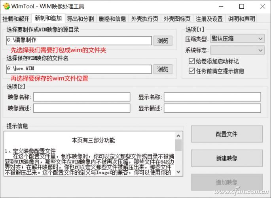The image size is (271, 198).
Task: Click scroll-up arrow in 提示信息 box
Action: (178, 136)
